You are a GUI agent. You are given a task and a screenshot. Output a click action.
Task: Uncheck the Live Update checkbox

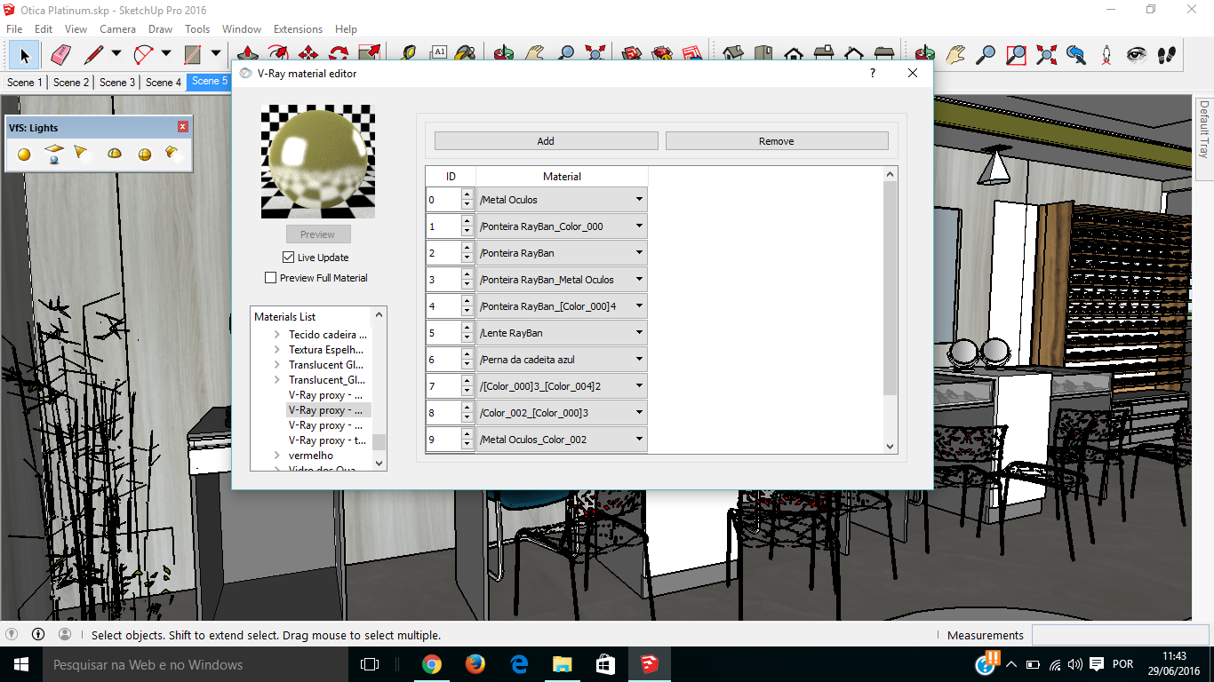point(288,258)
